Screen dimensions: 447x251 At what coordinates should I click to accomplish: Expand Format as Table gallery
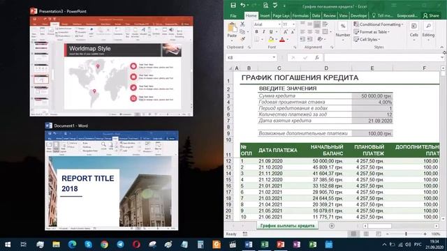pos(372,31)
